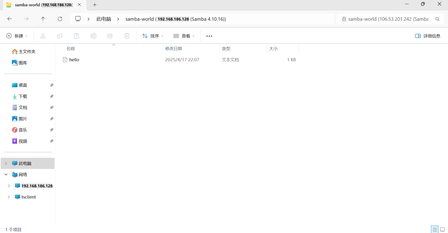Collapse the 网络 tree node chevron
The image size is (448, 233).
6,175
